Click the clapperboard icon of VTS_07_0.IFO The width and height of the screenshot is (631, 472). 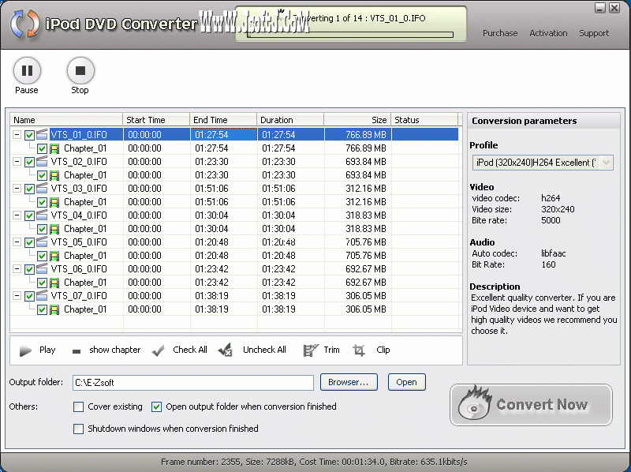tap(42, 296)
